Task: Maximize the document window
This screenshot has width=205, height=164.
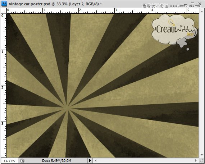Action: (x=192, y=4)
